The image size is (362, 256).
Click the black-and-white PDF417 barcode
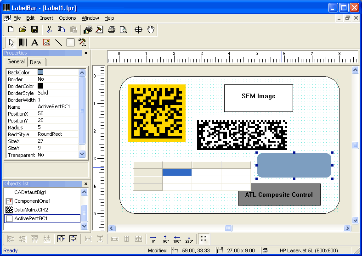[242, 135]
